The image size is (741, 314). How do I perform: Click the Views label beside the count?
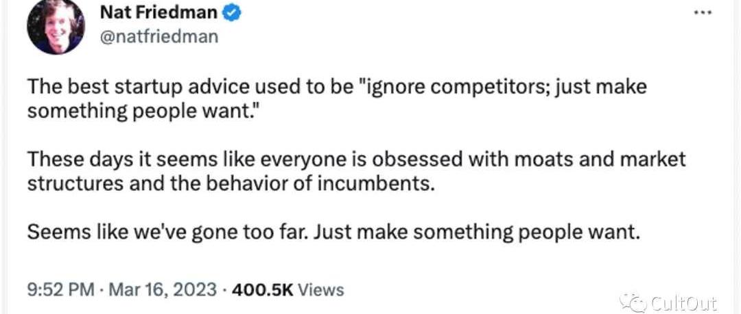click(x=322, y=289)
